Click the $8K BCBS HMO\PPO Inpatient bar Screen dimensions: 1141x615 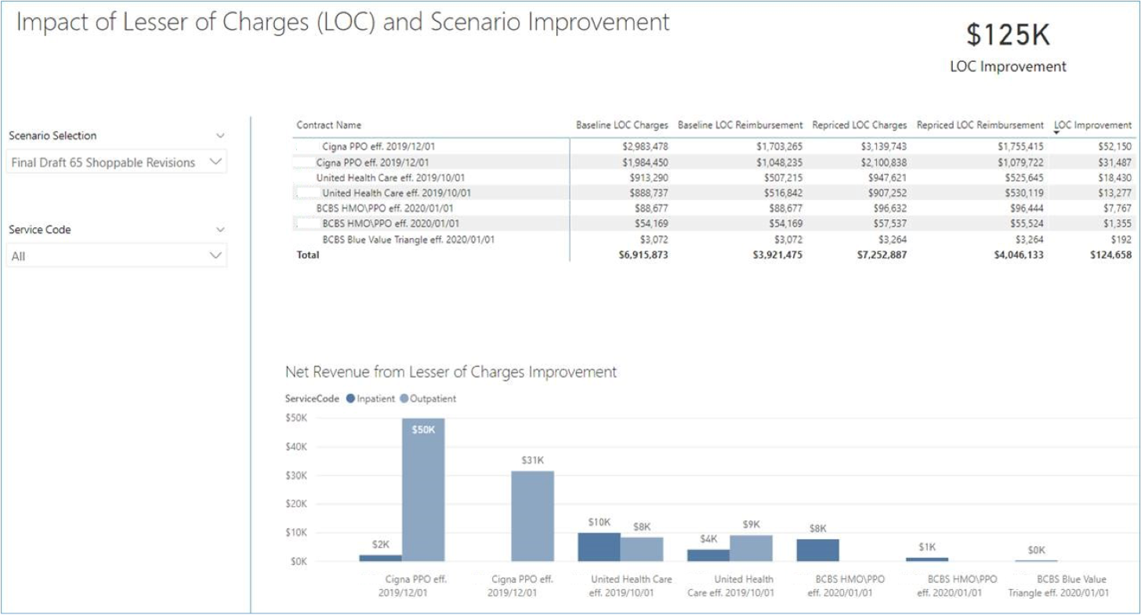pyautogui.click(x=818, y=550)
